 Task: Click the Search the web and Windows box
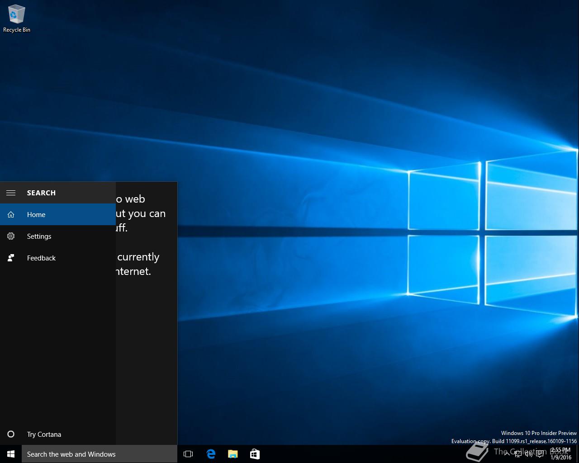pyautogui.click(x=100, y=454)
